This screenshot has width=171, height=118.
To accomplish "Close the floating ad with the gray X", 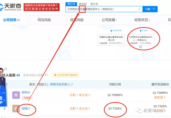I will (5, 69).
